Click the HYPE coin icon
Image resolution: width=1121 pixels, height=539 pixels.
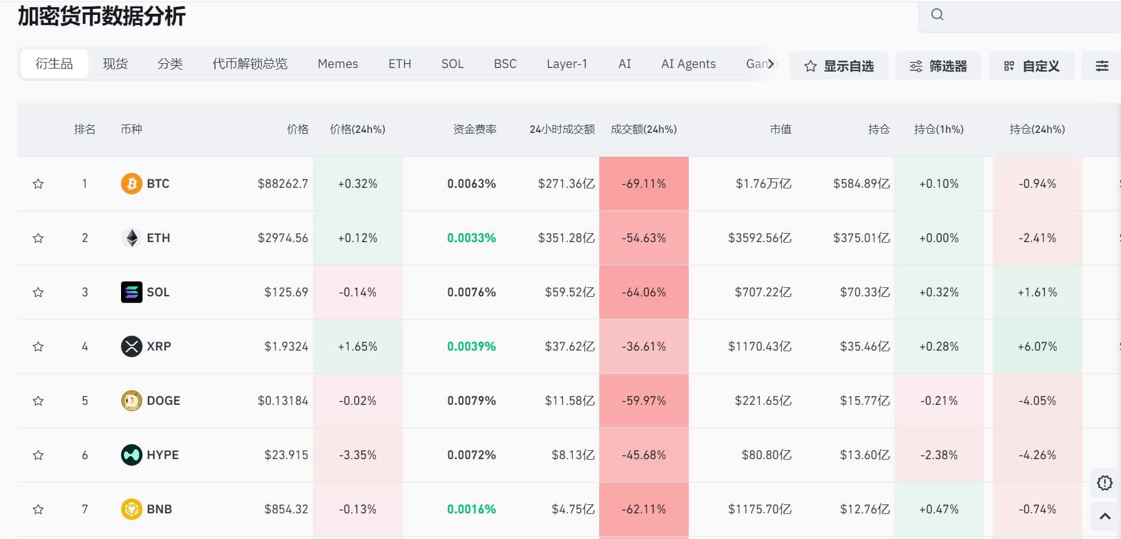pos(131,455)
